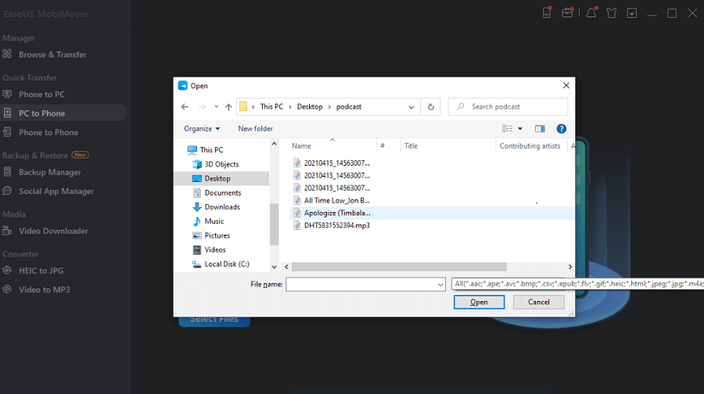Viewport: 704px width, 394px height.
Task: Toggle the preview pane
Action: click(540, 129)
